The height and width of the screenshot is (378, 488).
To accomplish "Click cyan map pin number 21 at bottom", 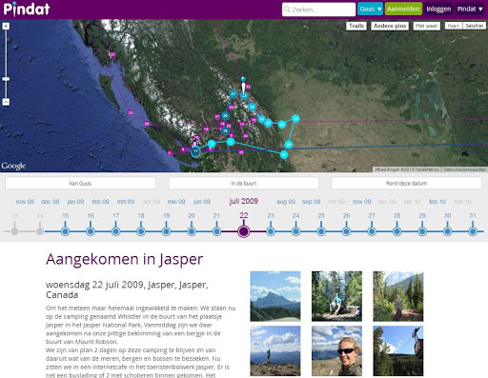I will coord(284,154).
